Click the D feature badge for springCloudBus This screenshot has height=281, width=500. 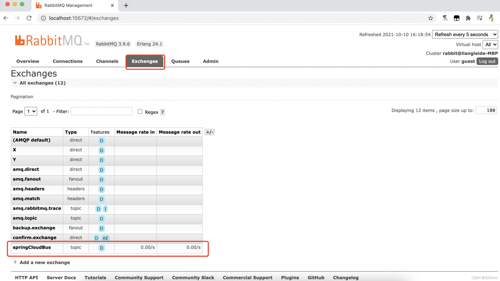(x=102, y=248)
